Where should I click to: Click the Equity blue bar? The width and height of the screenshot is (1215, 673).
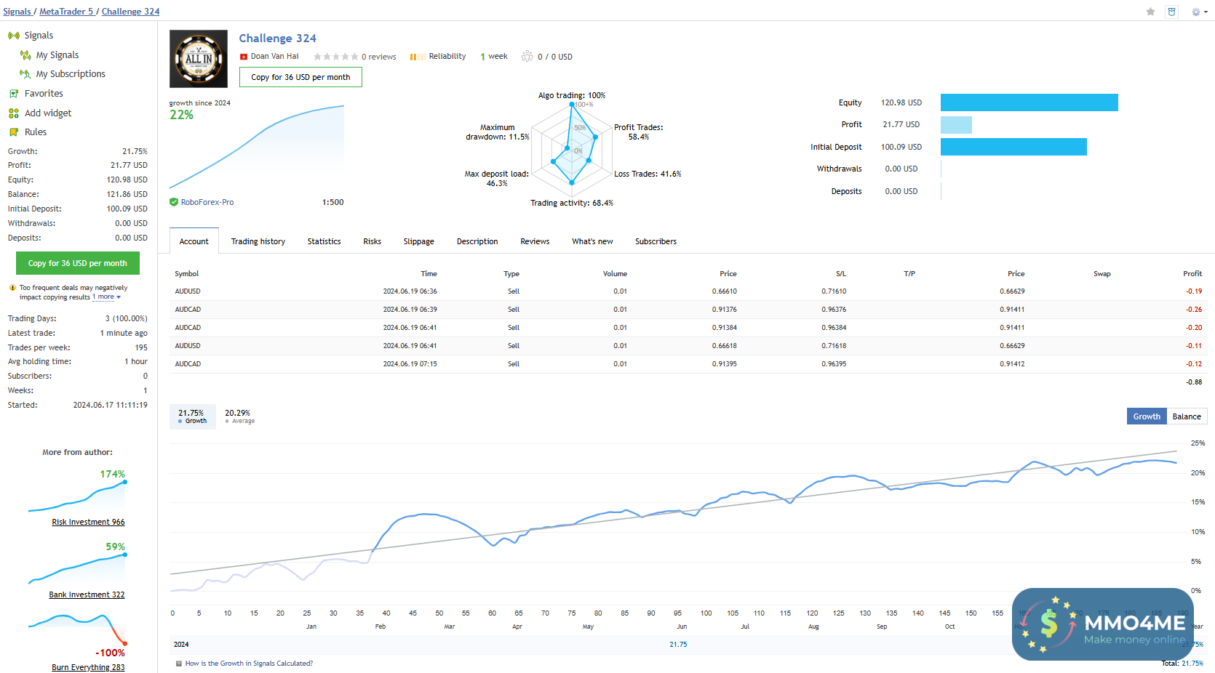(1029, 102)
